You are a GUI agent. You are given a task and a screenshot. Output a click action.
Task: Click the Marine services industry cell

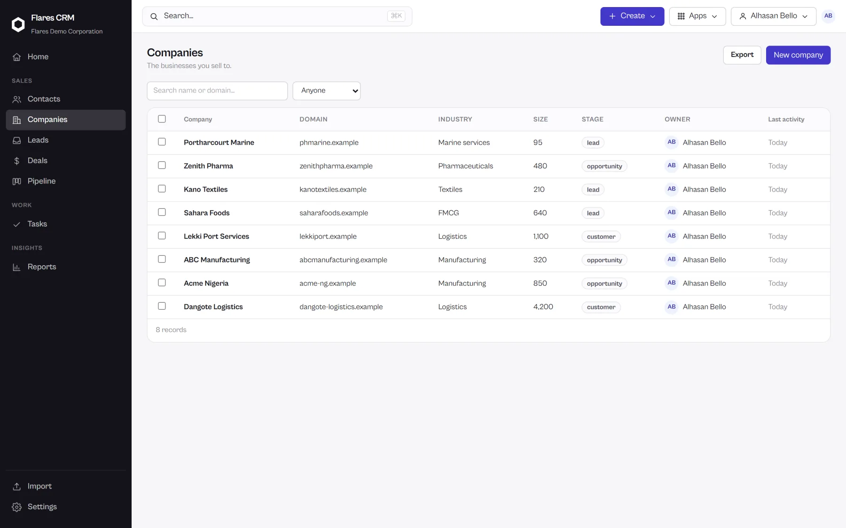tap(464, 143)
